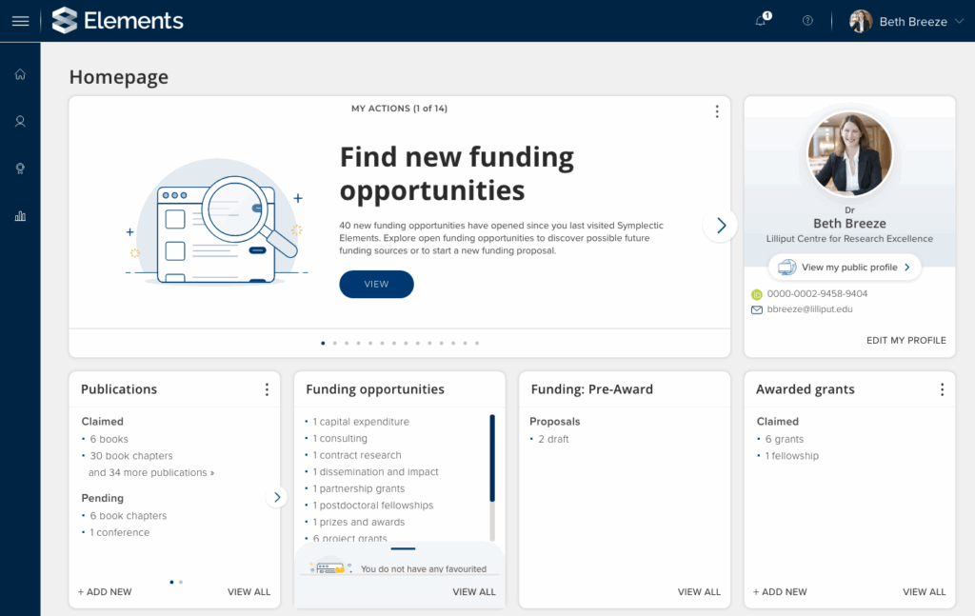Select the sidebar awards ribbon icon
975x616 pixels.
[x=20, y=169]
